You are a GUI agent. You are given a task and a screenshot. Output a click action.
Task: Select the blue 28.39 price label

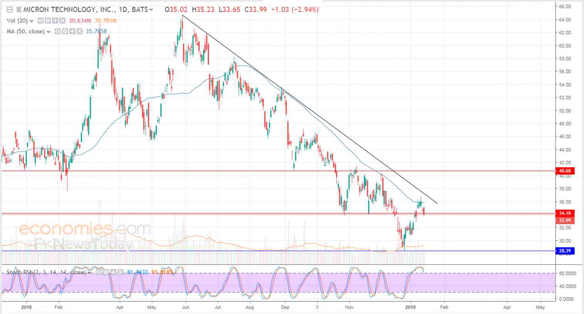(565, 251)
